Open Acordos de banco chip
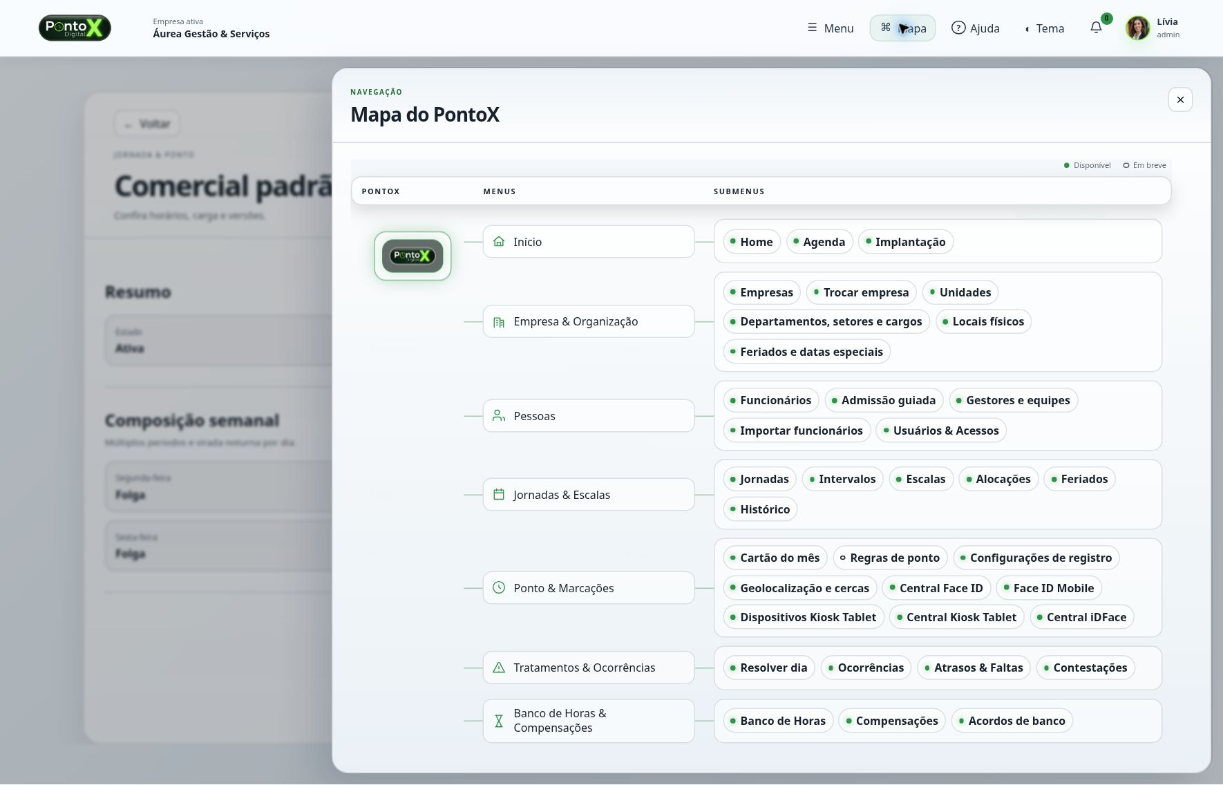Image resolution: width=1223 pixels, height=785 pixels. click(x=1012, y=721)
